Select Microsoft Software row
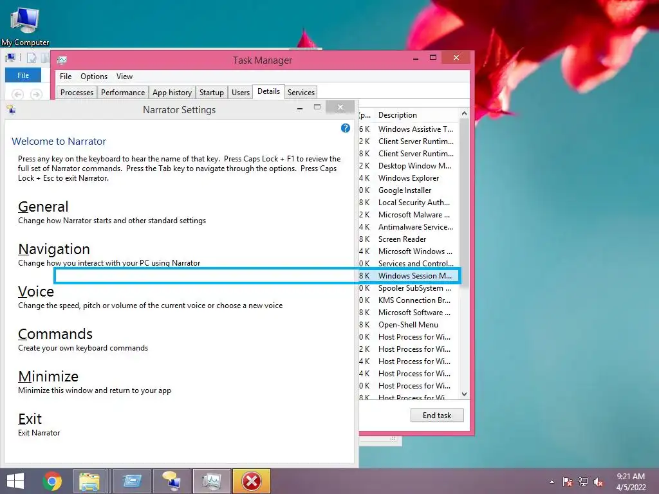This screenshot has height=494, width=659. coord(409,313)
